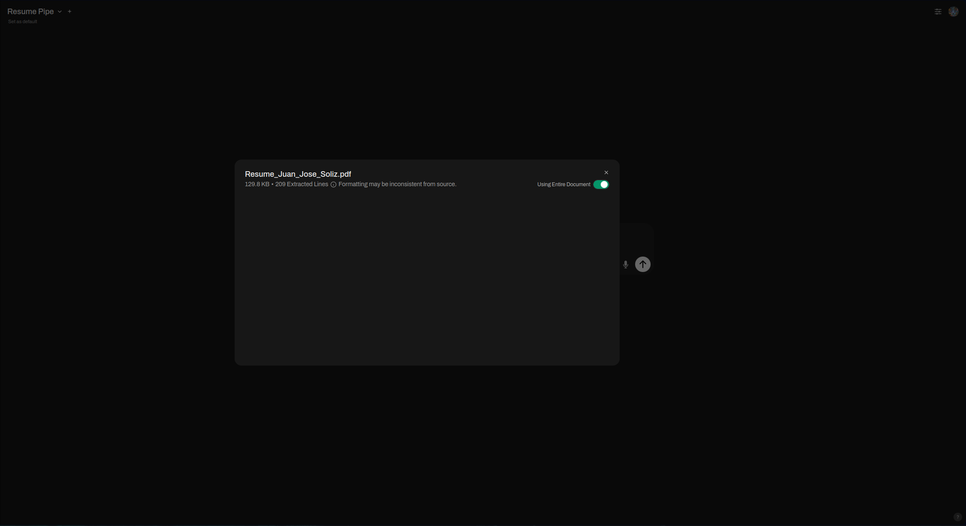Open model selector via Resume Pipe name
Viewport: 966px width, 526px height.
pos(31,12)
